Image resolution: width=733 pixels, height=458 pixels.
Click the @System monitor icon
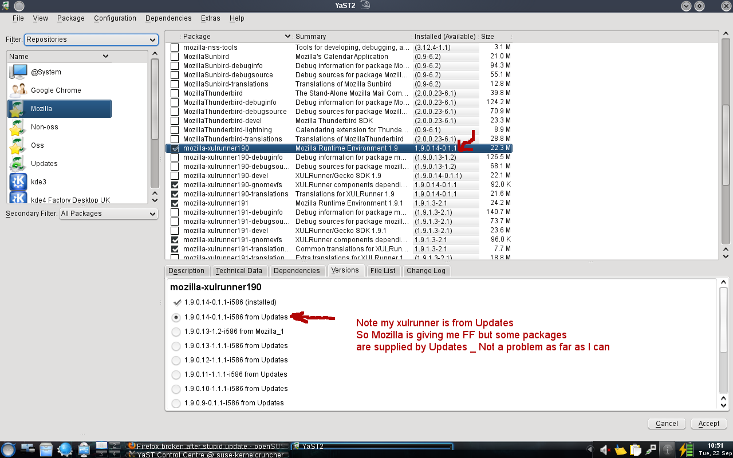click(19, 72)
